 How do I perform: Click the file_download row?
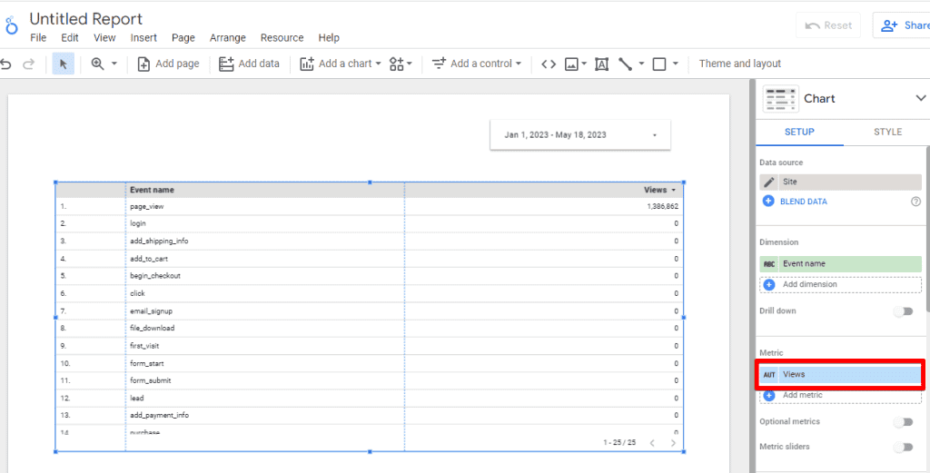click(369, 329)
